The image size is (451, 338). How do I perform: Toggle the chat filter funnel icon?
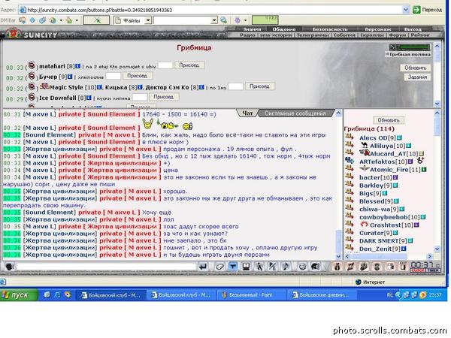coord(233,267)
